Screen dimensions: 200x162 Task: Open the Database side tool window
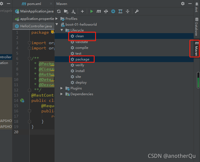[197, 27]
